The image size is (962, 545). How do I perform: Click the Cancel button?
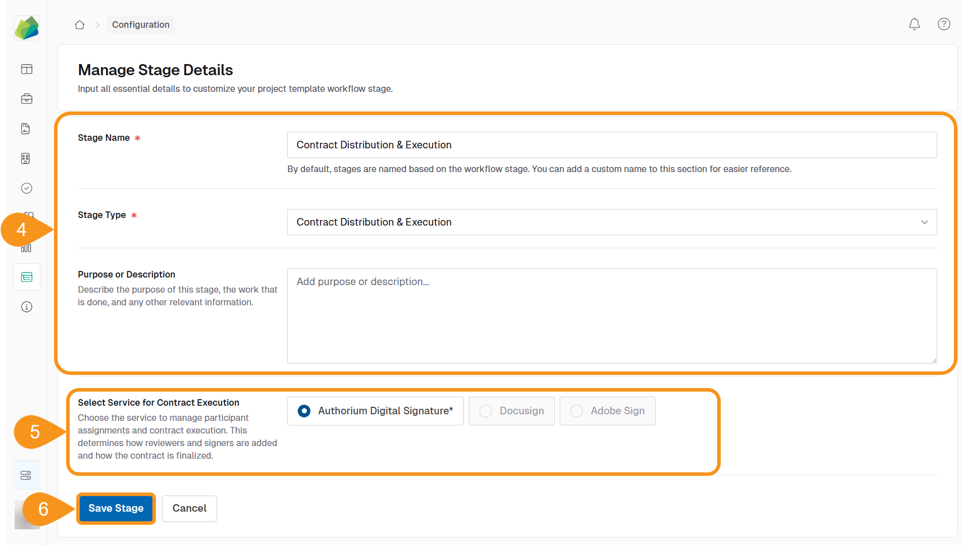tap(189, 508)
